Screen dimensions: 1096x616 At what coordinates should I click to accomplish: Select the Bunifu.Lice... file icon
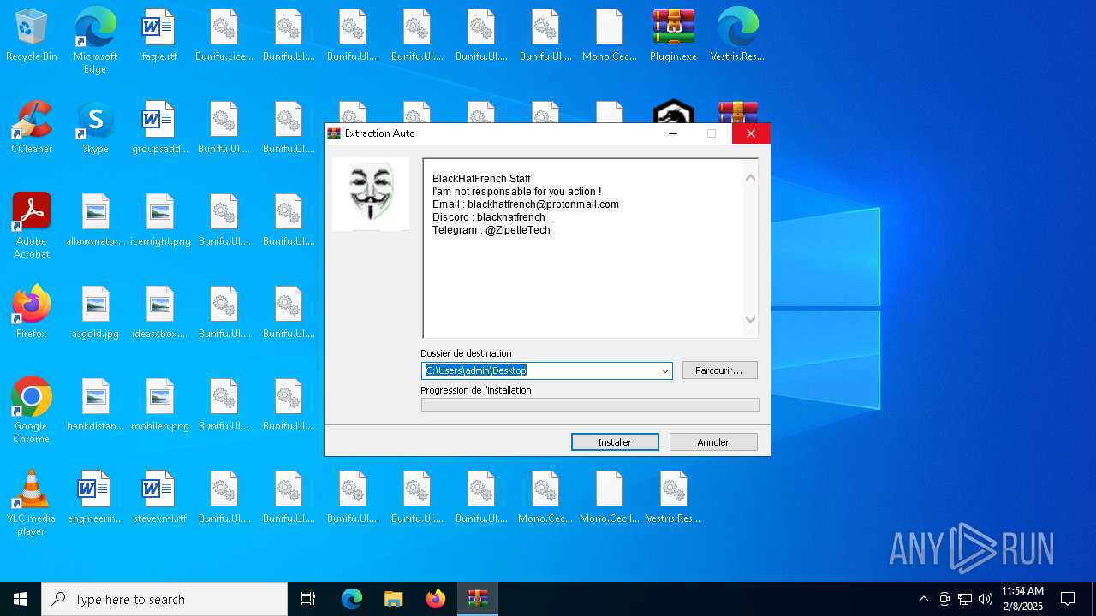[x=223, y=35]
